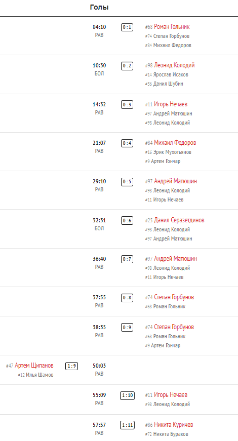Open scorer Роман Гольник on the 0:1 goal
This screenshot has height=441, width=238.
click(172, 27)
